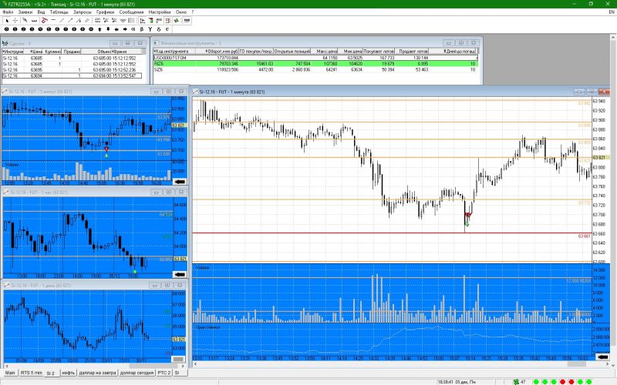This screenshot has width=617, height=385.
Task: Click the red 63 661 level label
Action: (x=584, y=236)
